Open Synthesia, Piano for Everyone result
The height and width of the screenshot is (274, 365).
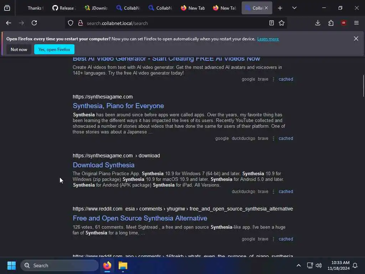point(118,106)
